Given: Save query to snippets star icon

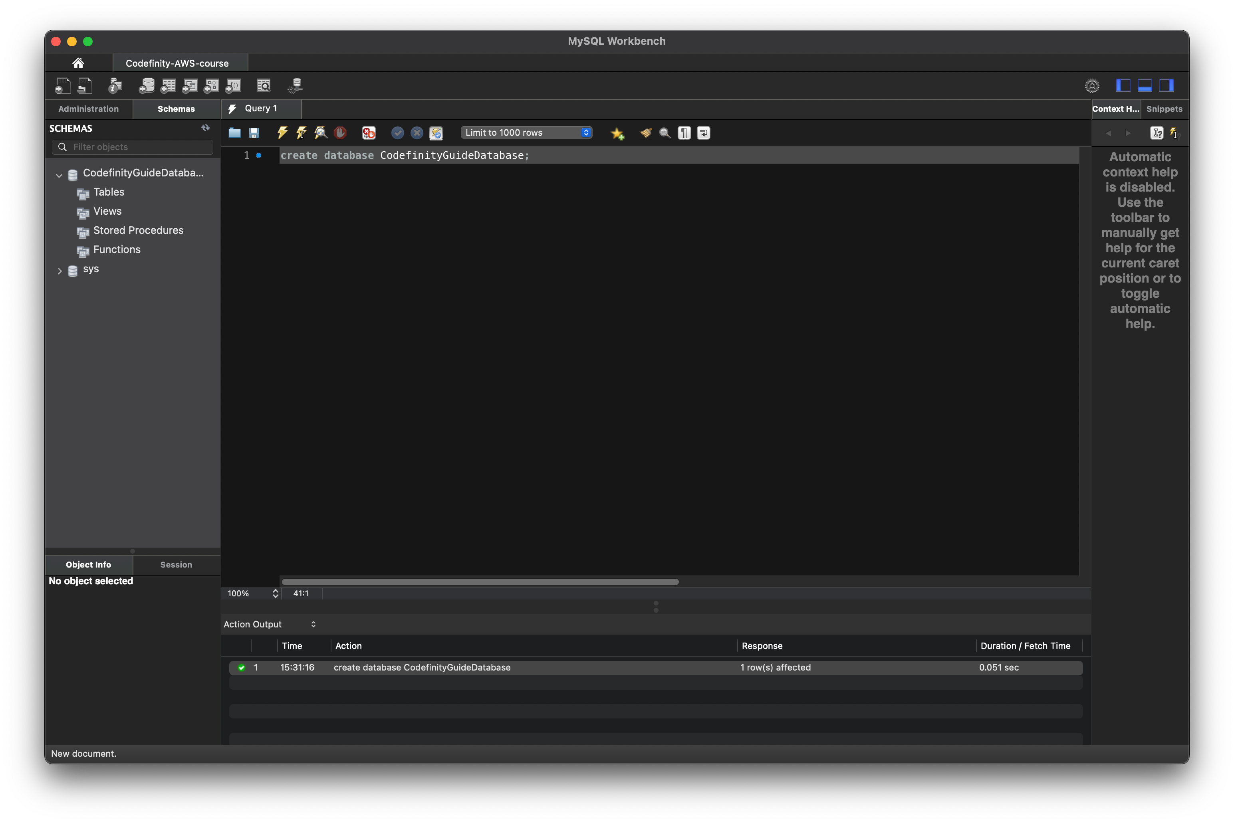Looking at the screenshot, I should coord(617,133).
